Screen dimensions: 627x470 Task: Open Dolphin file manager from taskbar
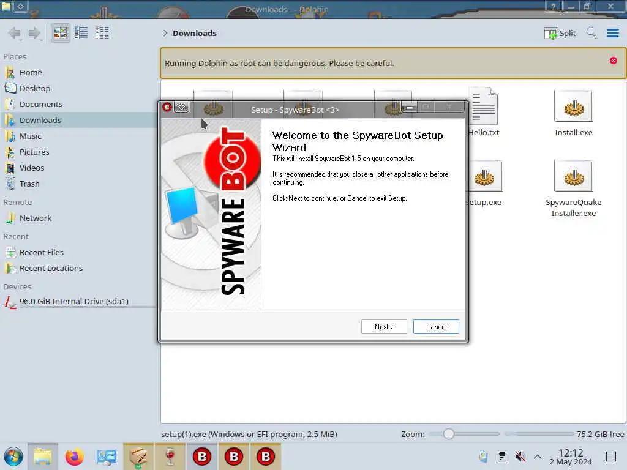pyautogui.click(x=43, y=457)
